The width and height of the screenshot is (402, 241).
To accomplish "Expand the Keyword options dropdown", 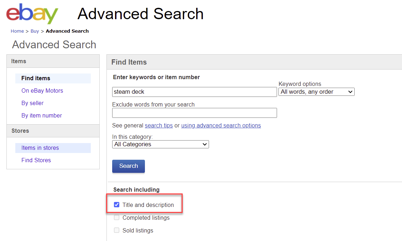I will click(x=316, y=92).
